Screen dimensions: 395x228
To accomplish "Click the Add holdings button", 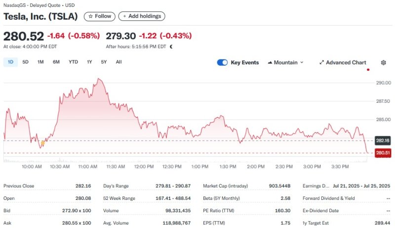I will click(x=142, y=16).
